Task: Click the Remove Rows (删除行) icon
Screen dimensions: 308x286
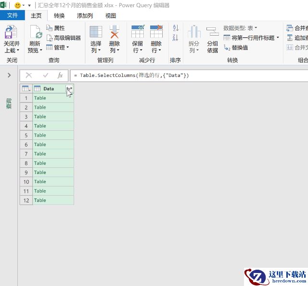Action: 156,31
